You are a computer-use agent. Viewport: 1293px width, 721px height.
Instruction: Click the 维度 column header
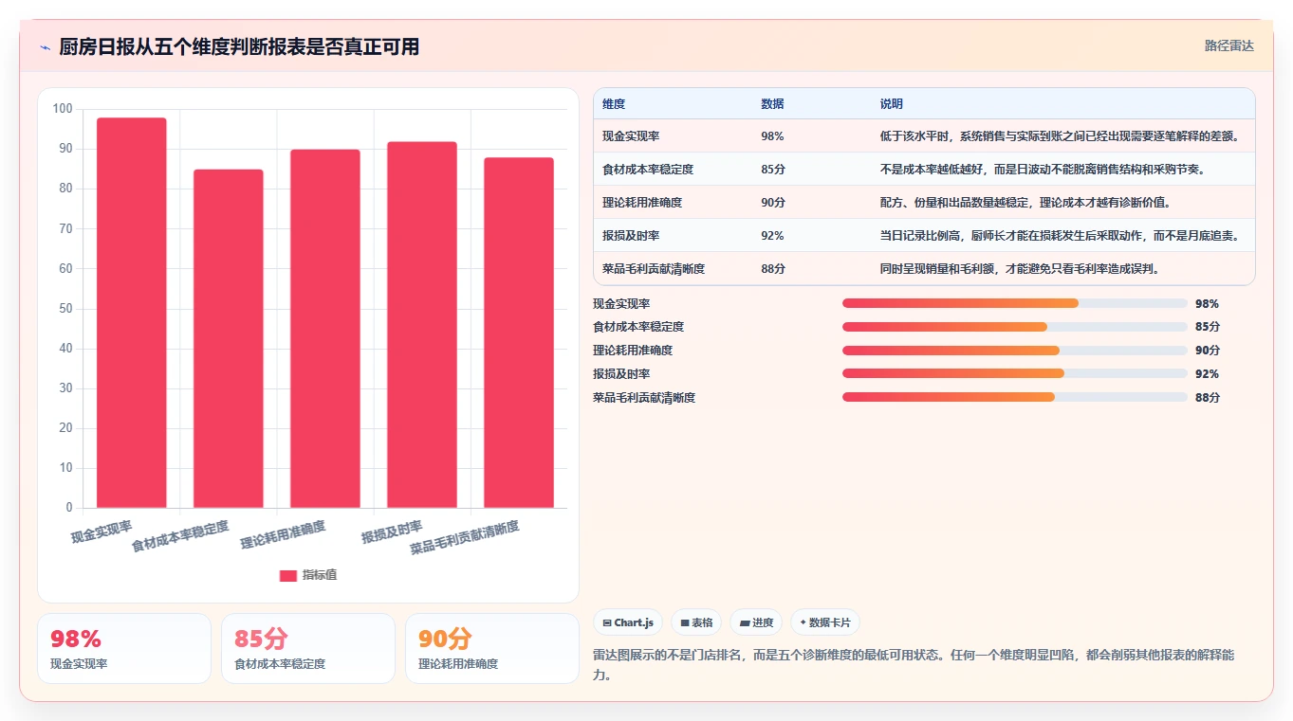pos(614,104)
